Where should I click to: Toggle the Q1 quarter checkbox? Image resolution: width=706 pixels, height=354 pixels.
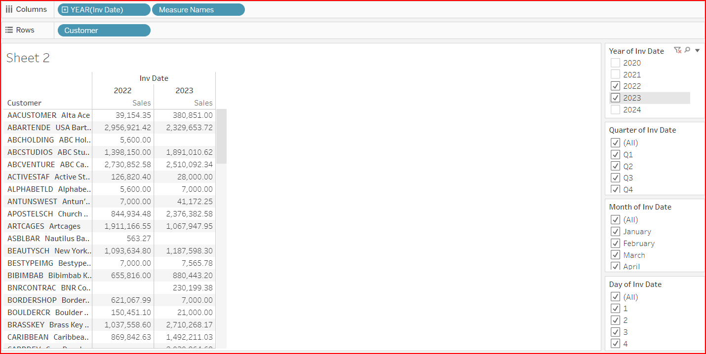click(x=615, y=155)
